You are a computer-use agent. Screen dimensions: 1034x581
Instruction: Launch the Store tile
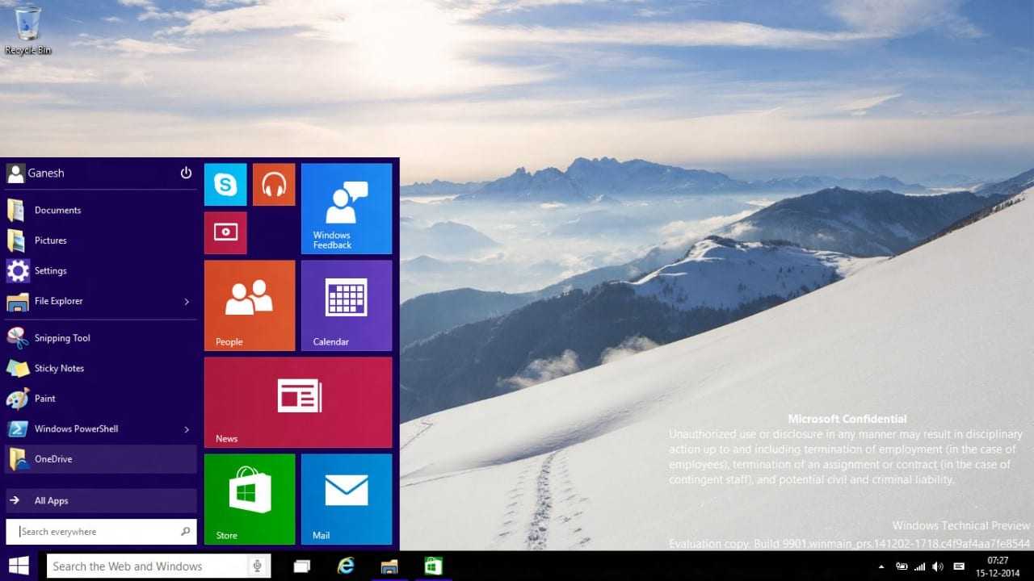pos(250,499)
